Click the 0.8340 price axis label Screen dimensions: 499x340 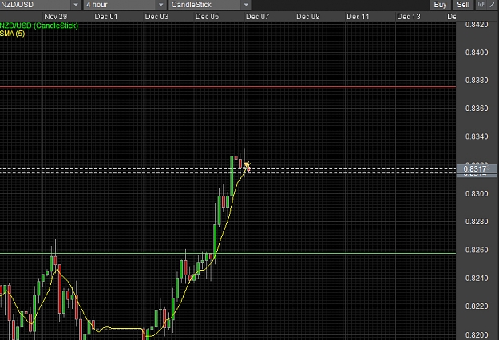point(477,136)
